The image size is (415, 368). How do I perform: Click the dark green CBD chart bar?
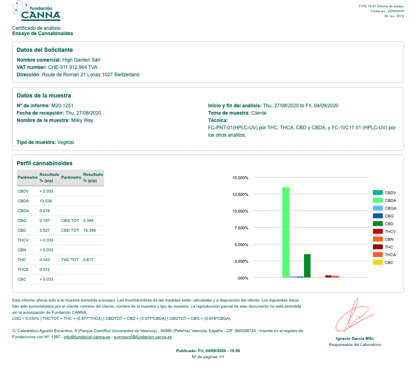pos(307,266)
